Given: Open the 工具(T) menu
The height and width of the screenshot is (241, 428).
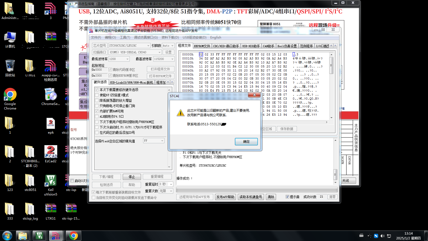Looking at the screenshot, I should pos(125,37).
